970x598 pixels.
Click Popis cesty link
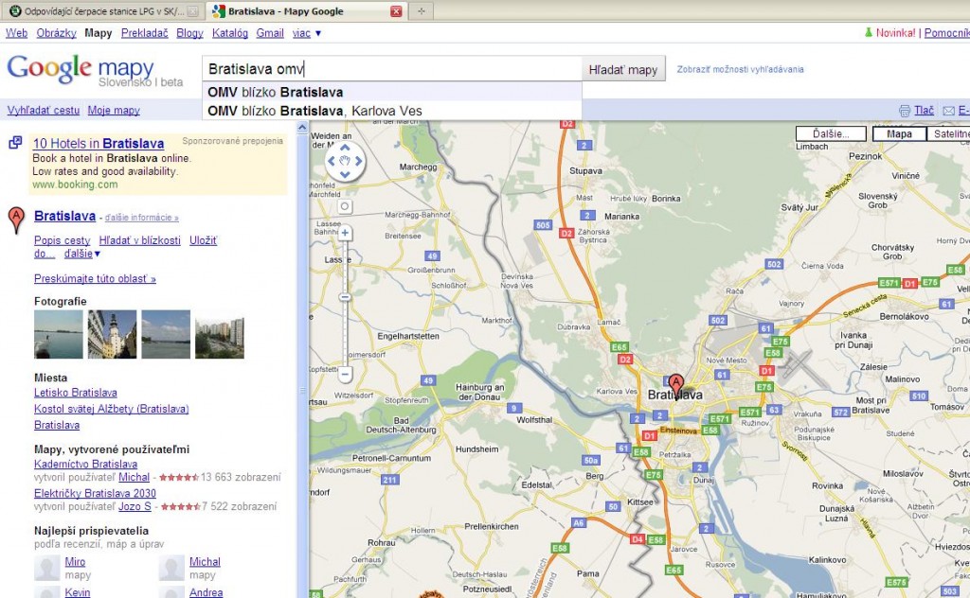coord(62,240)
